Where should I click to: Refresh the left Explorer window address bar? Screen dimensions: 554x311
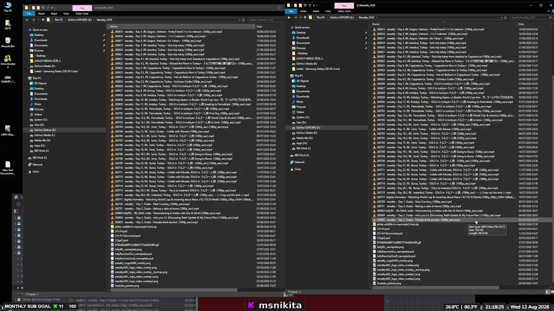(x=244, y=19)
